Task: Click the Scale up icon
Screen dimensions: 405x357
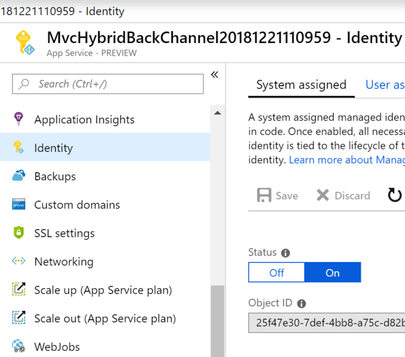Action: [x=18, y=290]
